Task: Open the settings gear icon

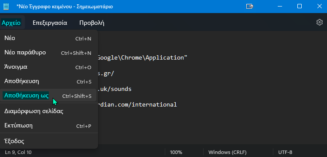Action: pos(319,23)
